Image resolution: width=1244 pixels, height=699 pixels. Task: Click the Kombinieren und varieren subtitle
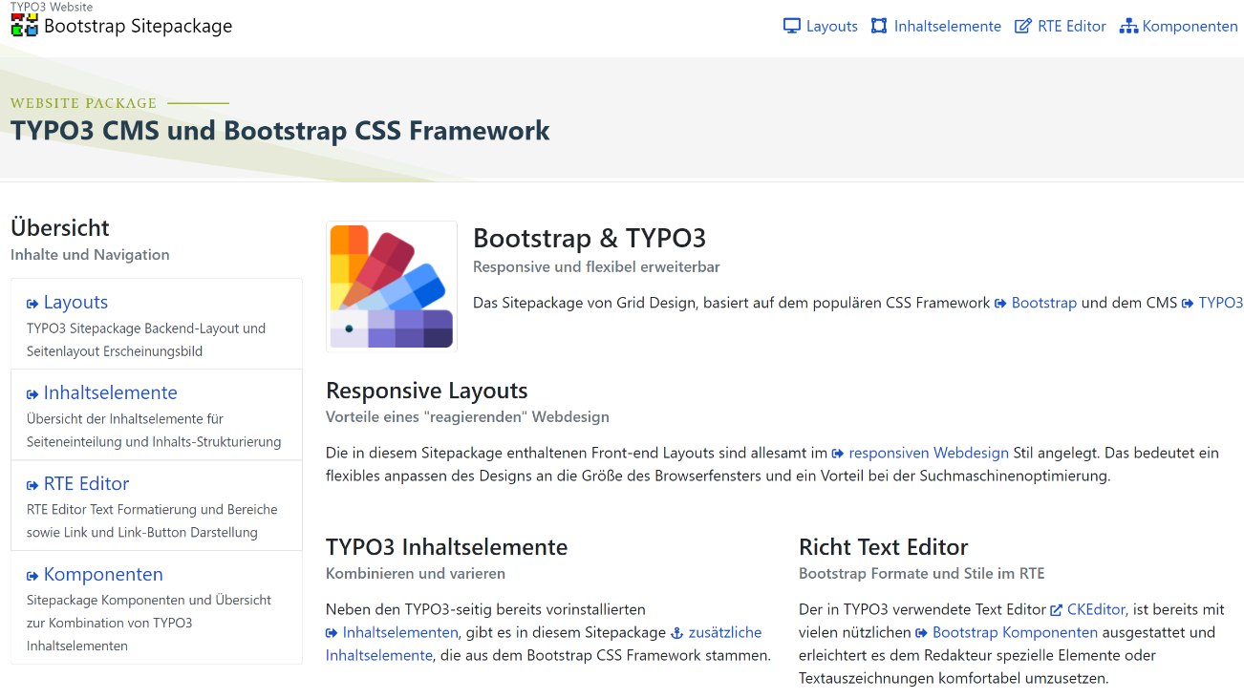(416, 574)
